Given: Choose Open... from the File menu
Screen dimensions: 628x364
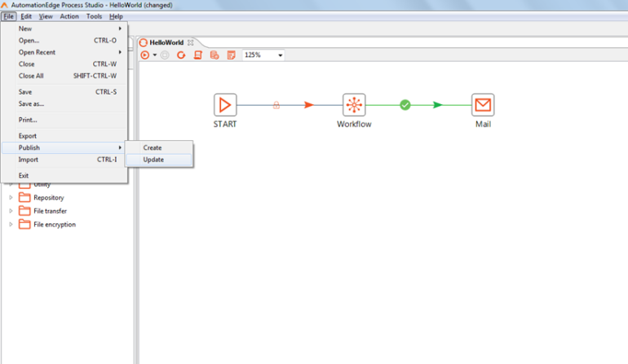Looking at the screenshot, I should pyautogui.click(x=65, y=41).
